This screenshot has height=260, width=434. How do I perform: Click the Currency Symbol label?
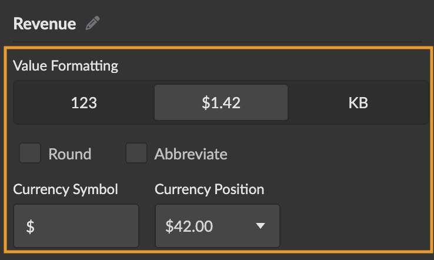point(65,189)
